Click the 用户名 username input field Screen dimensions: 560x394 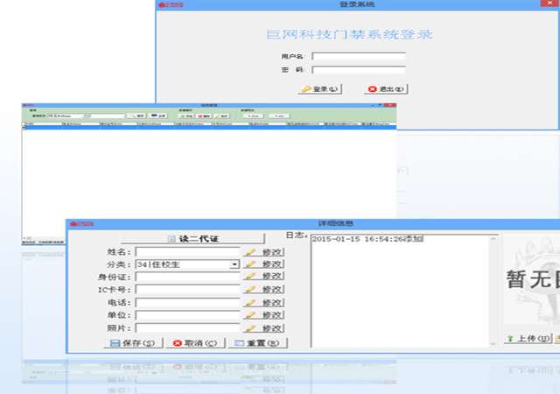point(359,57)
